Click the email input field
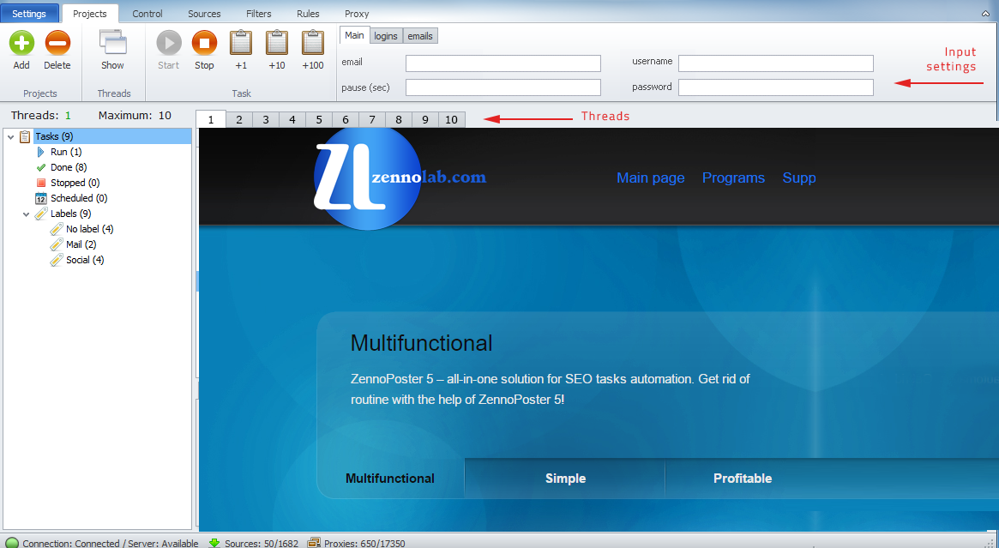The image size is (999, 548). [x=503, y=63]
